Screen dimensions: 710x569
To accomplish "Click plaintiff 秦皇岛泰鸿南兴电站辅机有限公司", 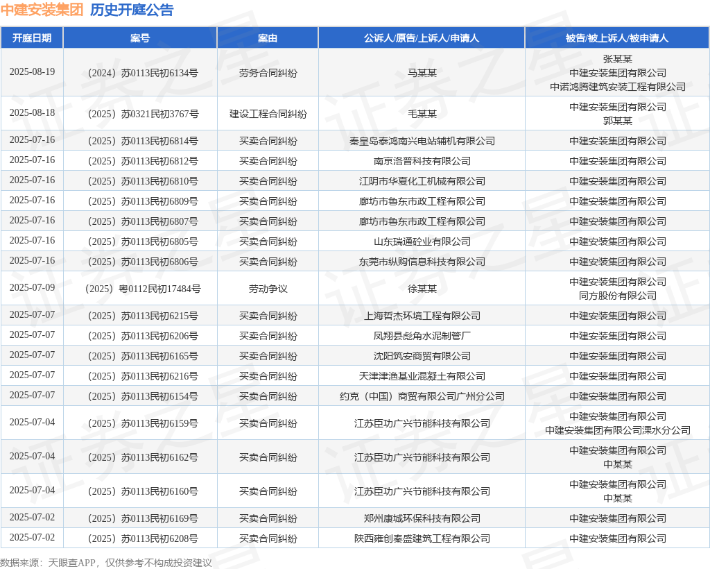I will (x=422, y=141).
